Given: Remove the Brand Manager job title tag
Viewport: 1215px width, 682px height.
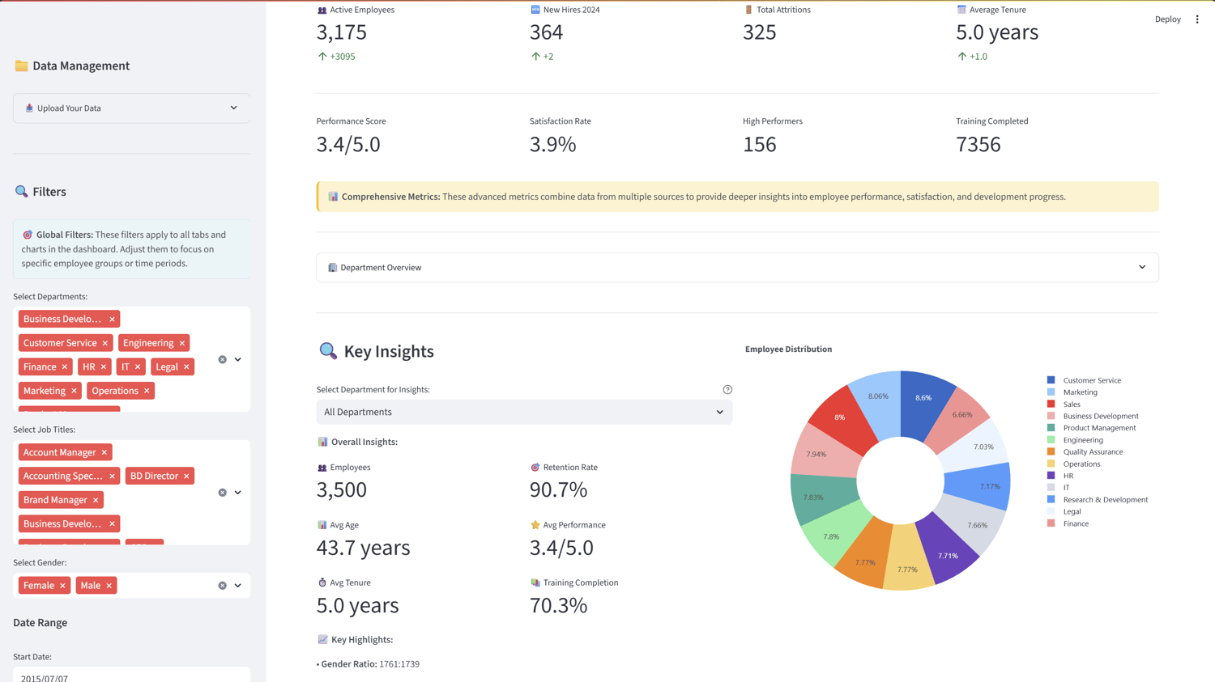Looking at the screenshot, I should (x=96, y=500).
